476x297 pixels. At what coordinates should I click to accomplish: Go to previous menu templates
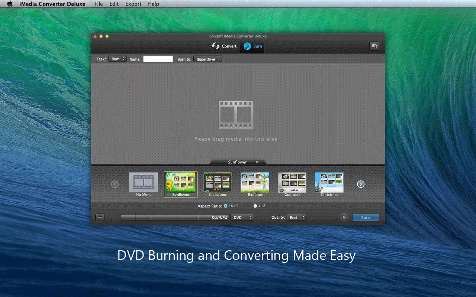click(x=115, y=184)
